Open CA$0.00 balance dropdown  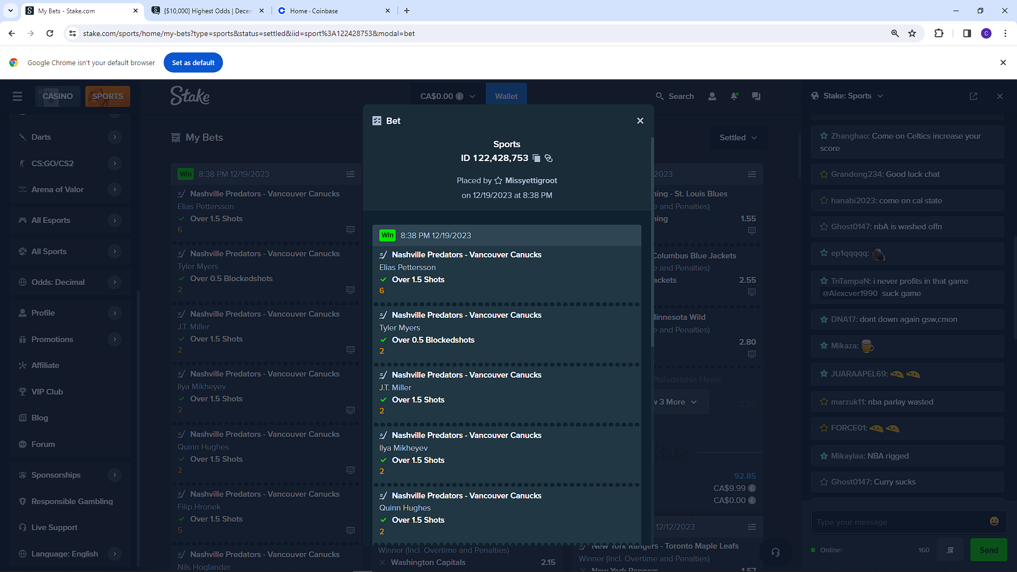point(448,96)
